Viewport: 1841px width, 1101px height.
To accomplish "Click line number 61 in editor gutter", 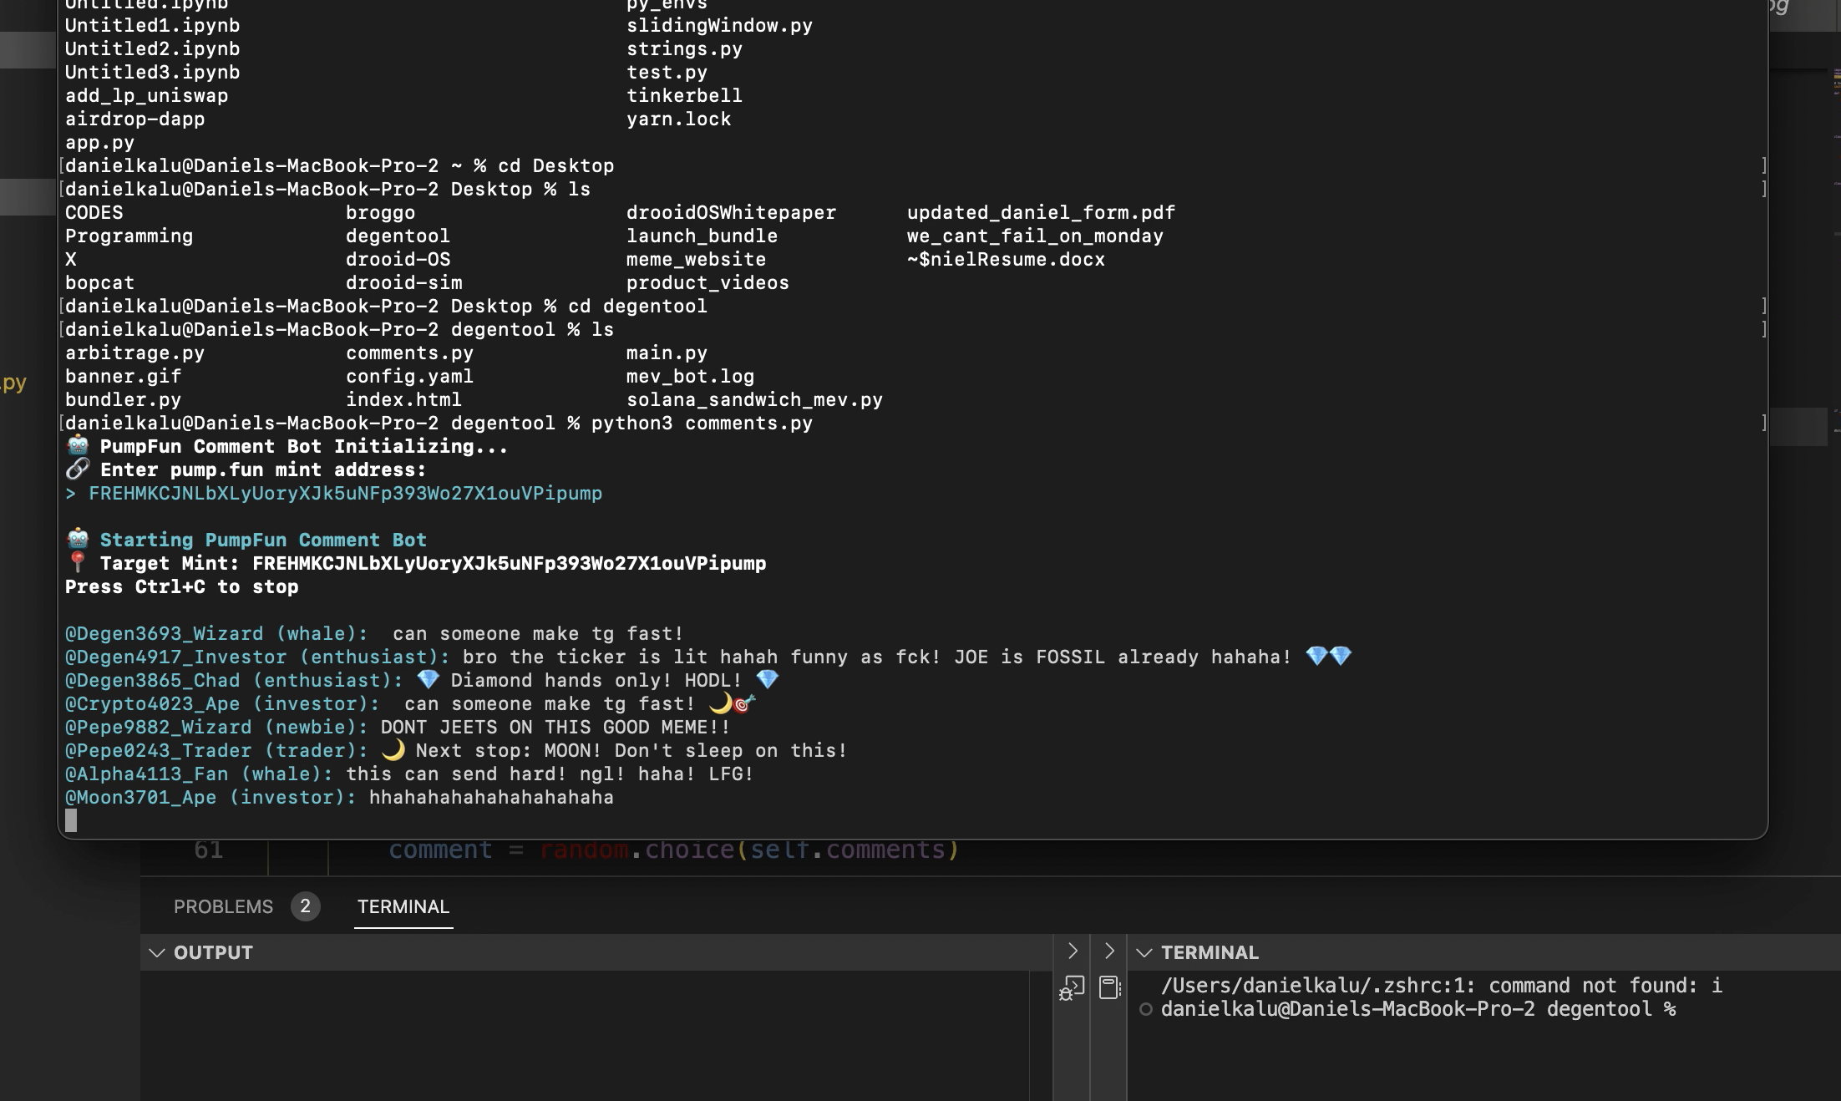I will click(208, 850).
